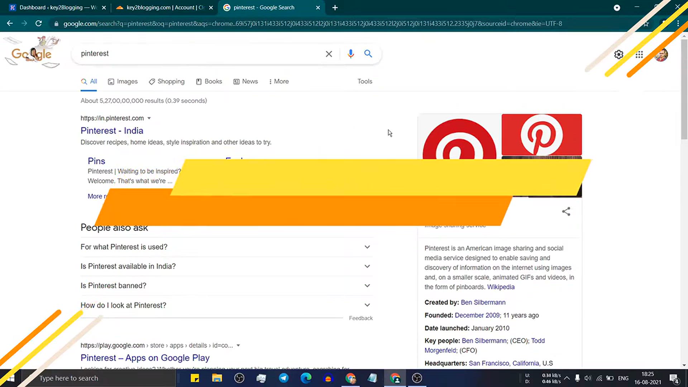Open a new browser tab

tap(335, 8)
